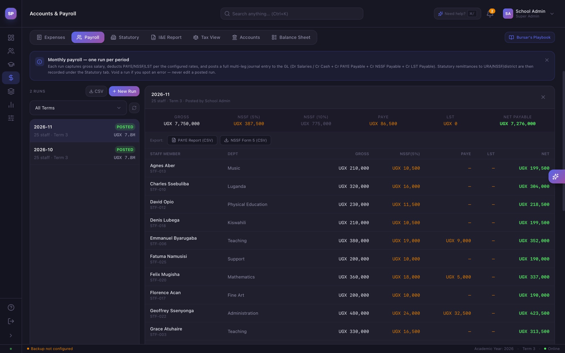Open the All Terms dropdown

78,108
